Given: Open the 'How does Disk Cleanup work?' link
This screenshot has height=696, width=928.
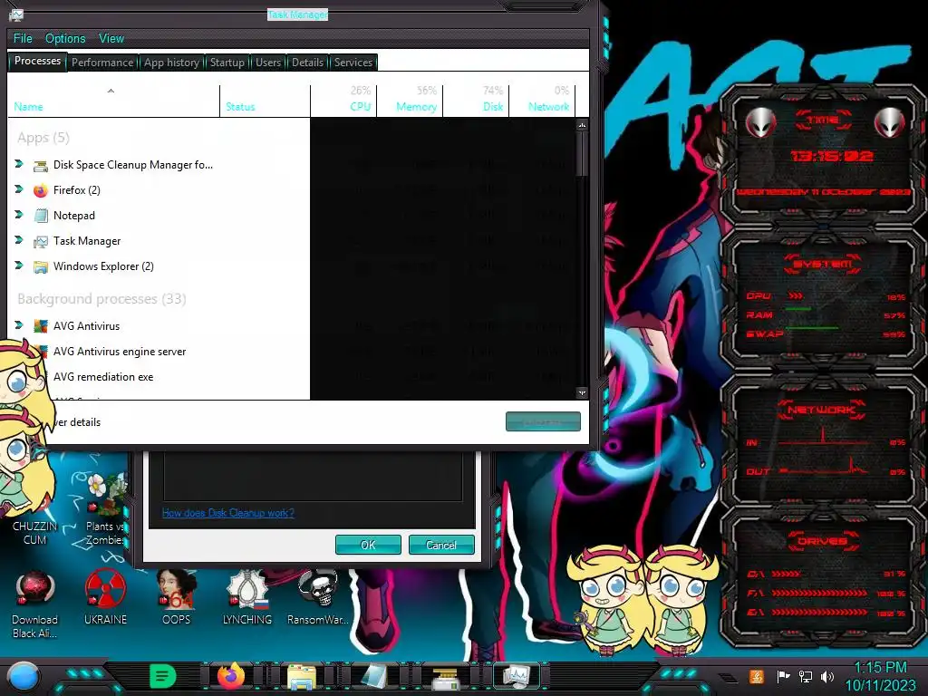Looking at the screenshot, I should click(x=227, y=513).
